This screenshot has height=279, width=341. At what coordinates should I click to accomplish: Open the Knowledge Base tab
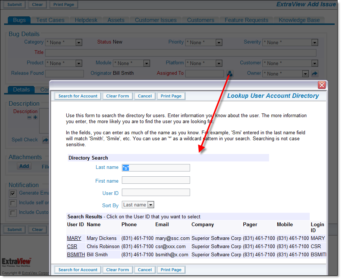click(299, 20)
